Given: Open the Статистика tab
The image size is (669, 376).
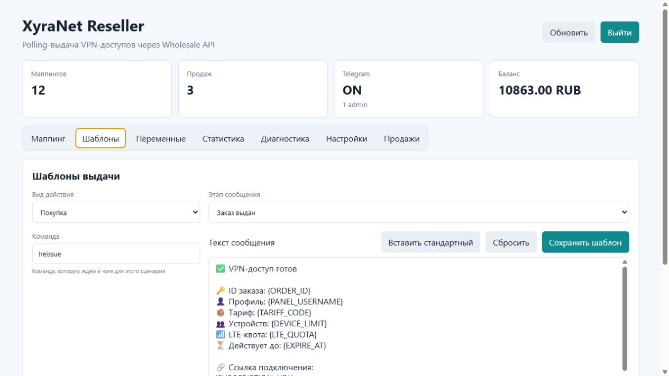Looking at the screenshot, I should (223, 138).
